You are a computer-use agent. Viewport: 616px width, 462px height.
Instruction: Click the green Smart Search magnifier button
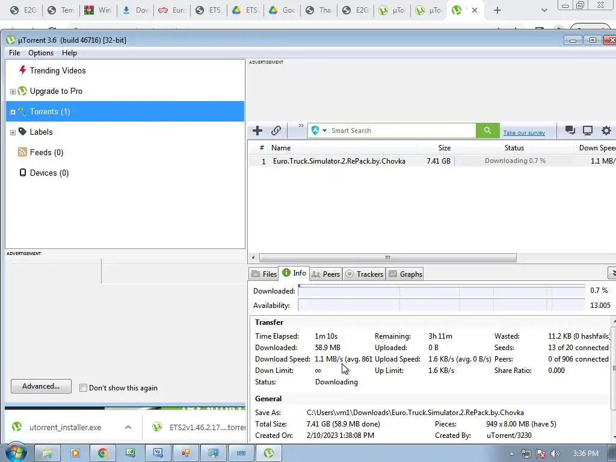tap(487, 131)
